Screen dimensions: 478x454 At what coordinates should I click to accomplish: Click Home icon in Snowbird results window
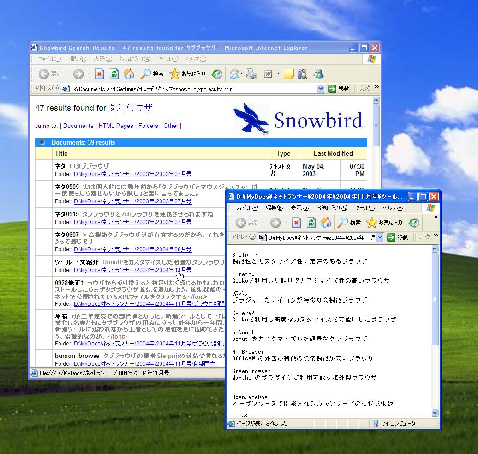129,74
